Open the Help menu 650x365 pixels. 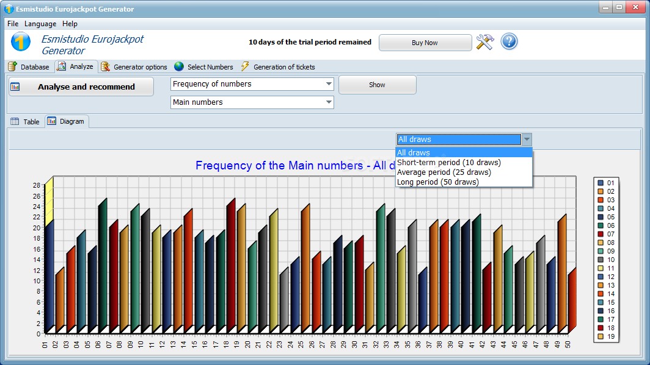click(70, 24)
